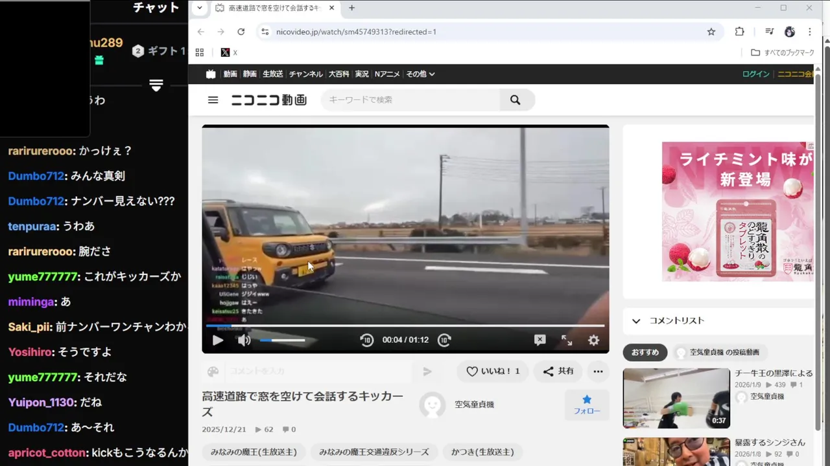Viewport: 830px width, 466px height.
Task: Open apps grid in bookmarks bar
Action: [200, 52]
